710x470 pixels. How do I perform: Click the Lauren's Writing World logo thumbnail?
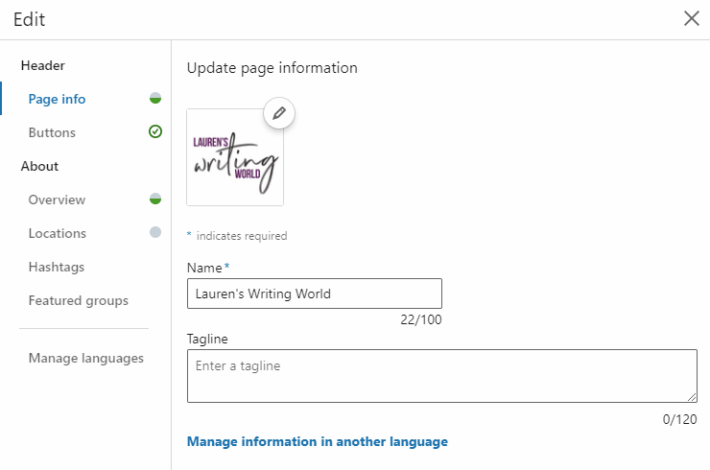click(x=235, y=157)
